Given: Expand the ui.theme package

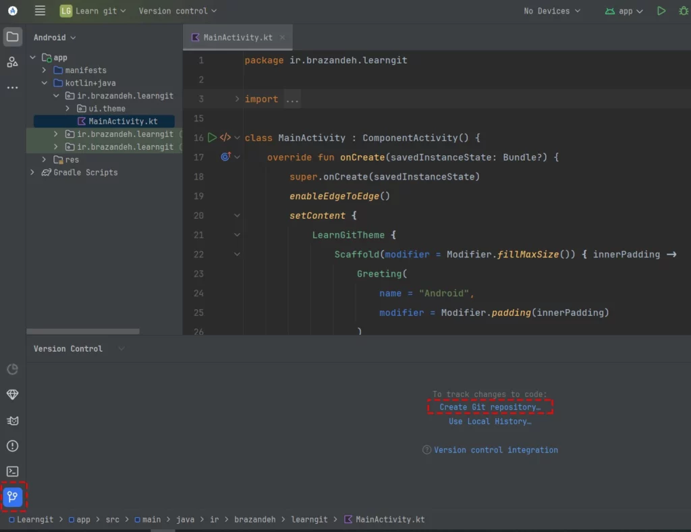Looking at the screenshot, I should pos(67,109).
